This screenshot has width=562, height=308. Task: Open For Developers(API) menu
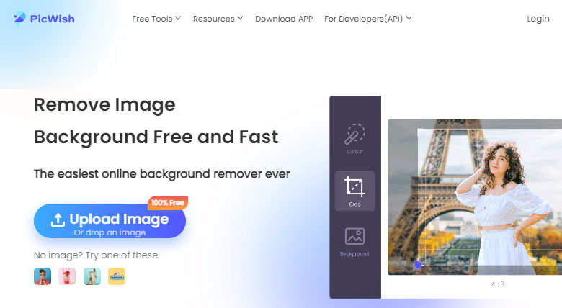tap(367, 19)
